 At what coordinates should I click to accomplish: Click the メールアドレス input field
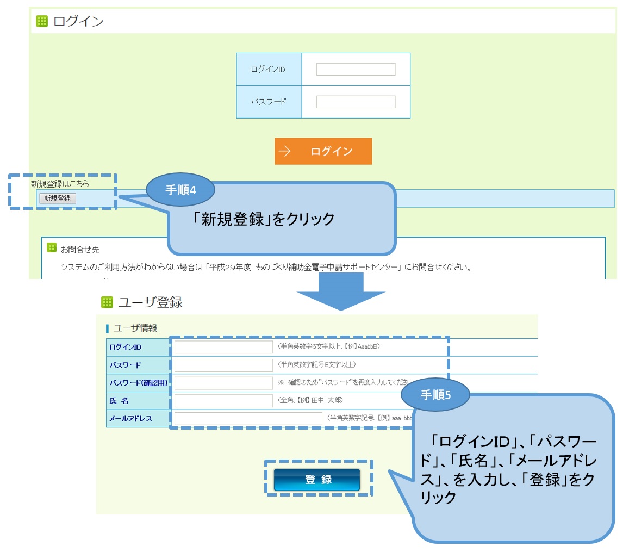click(248, 418)
